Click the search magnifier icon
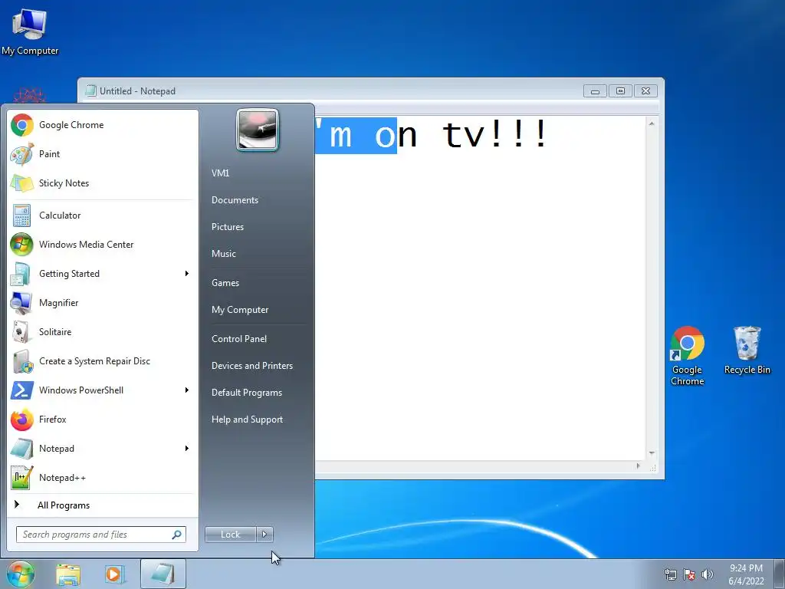 click(177, 535)
